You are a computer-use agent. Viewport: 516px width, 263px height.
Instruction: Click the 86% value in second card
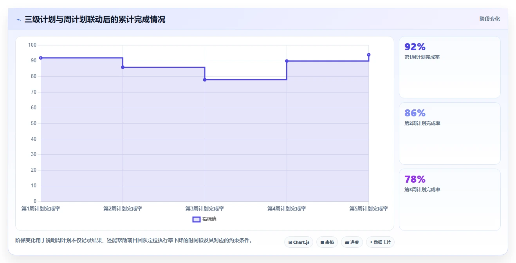pos(415,113)
